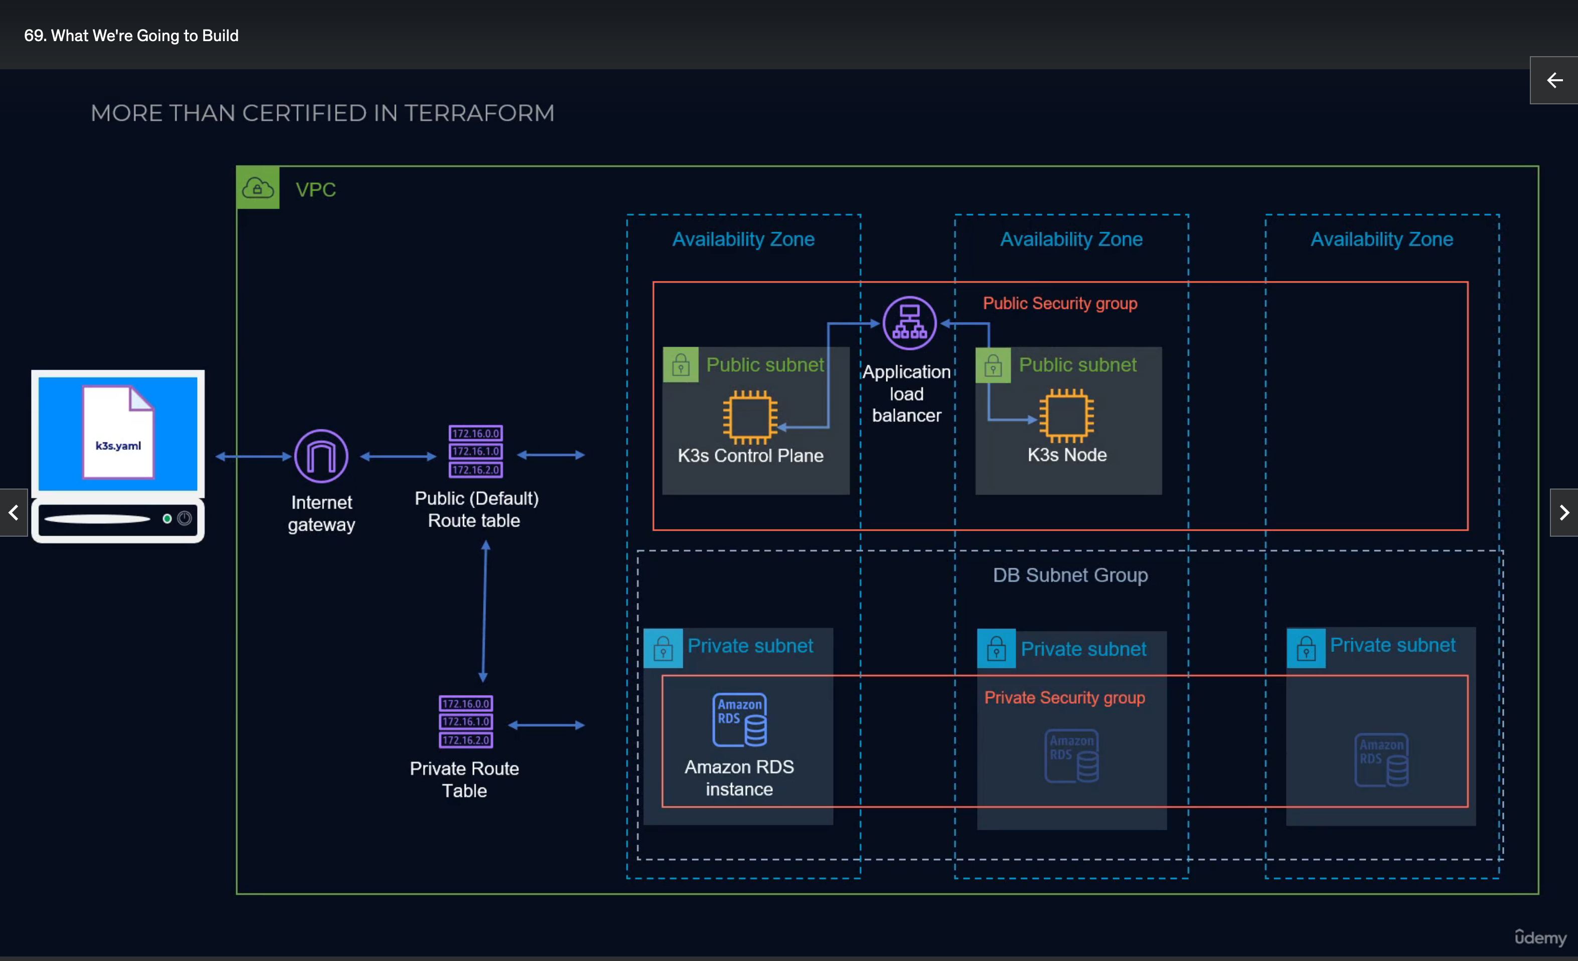This screenshot has width=1578, height=961.
Task: Click the rightmost 'Availability Zone' label
Action: coord(1381,239)
